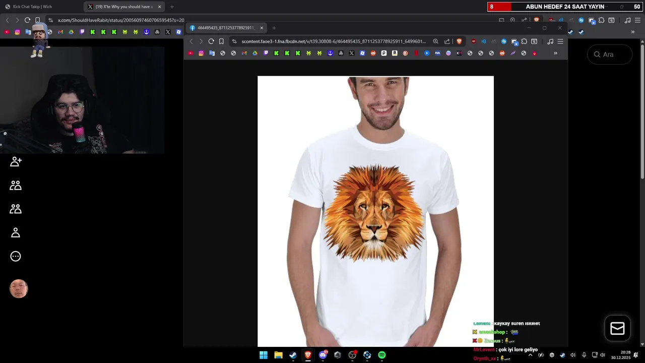Reload the x.com page in back window
Screen dimensions: 645x363
tap(27, 20)
